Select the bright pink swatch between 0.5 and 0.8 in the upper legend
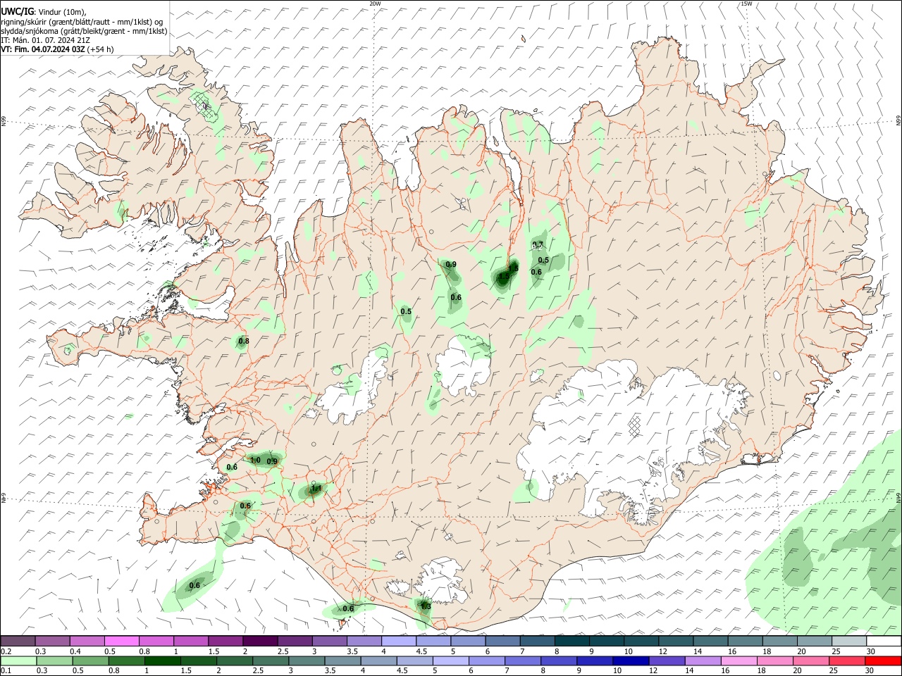 [121, 641]
